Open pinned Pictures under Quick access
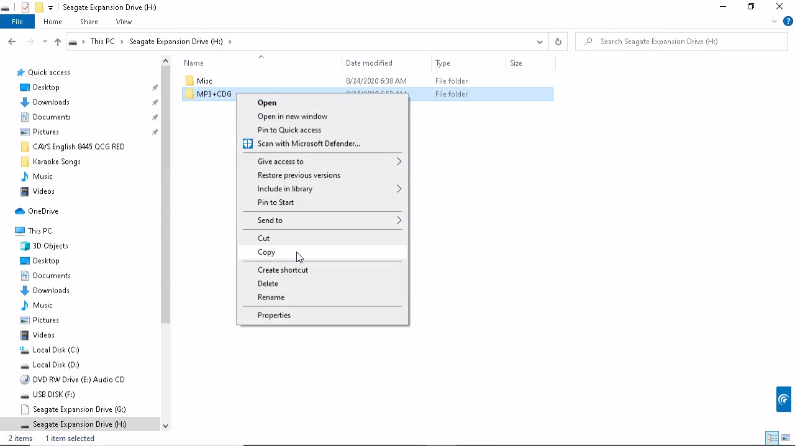 [46, 132]
